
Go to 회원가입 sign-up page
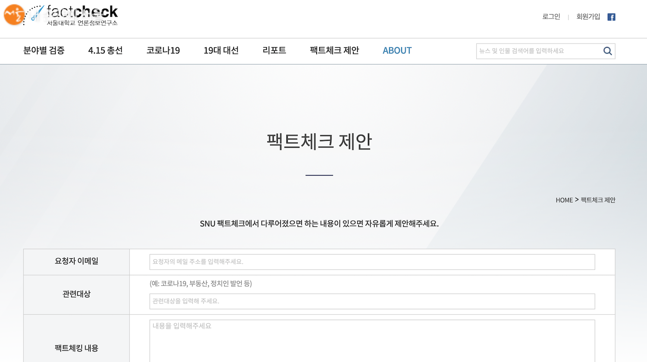[588, 17]
